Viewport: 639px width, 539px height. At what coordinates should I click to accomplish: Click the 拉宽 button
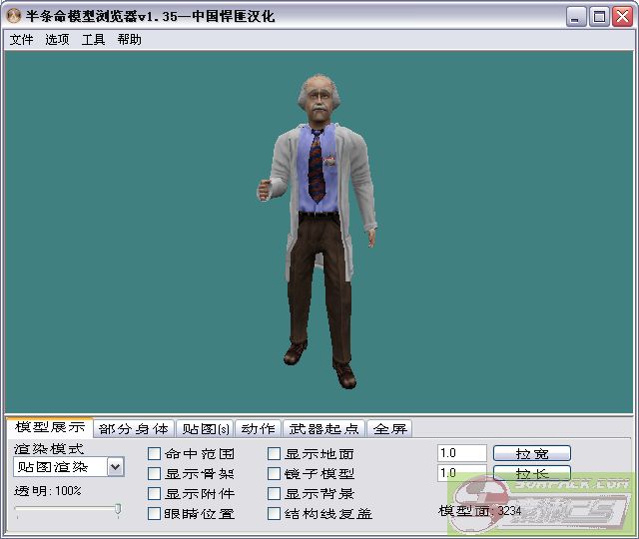531,453
